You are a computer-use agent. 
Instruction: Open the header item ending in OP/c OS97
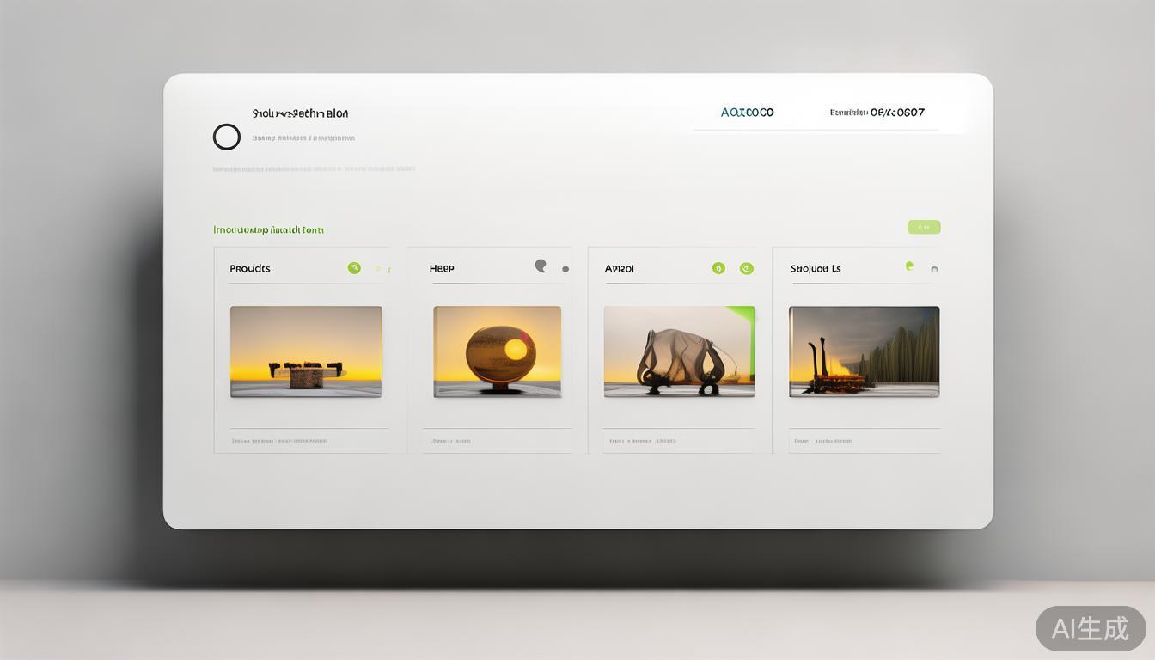[x=877, y=113]
